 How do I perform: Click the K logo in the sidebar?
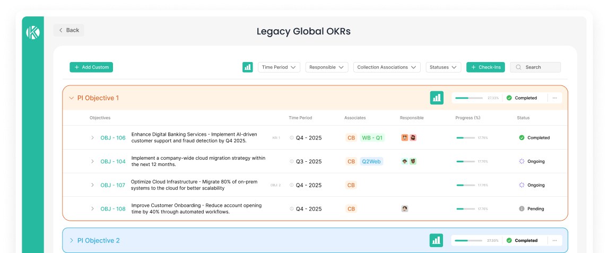tap(33, 32)
